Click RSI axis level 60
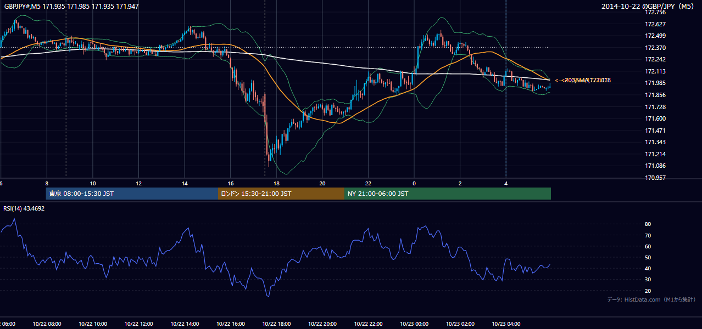Screen dimensions: 702x329 pos(648,246)
